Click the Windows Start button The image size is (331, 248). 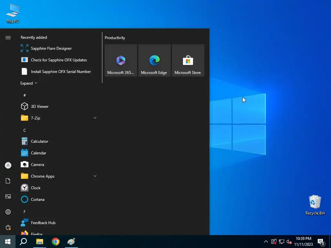coord(8,242)
